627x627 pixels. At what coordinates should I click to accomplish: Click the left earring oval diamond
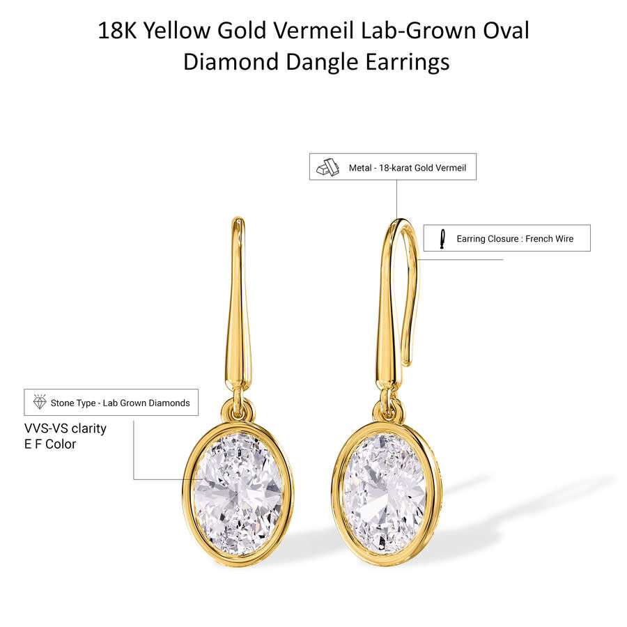(238, 494)
